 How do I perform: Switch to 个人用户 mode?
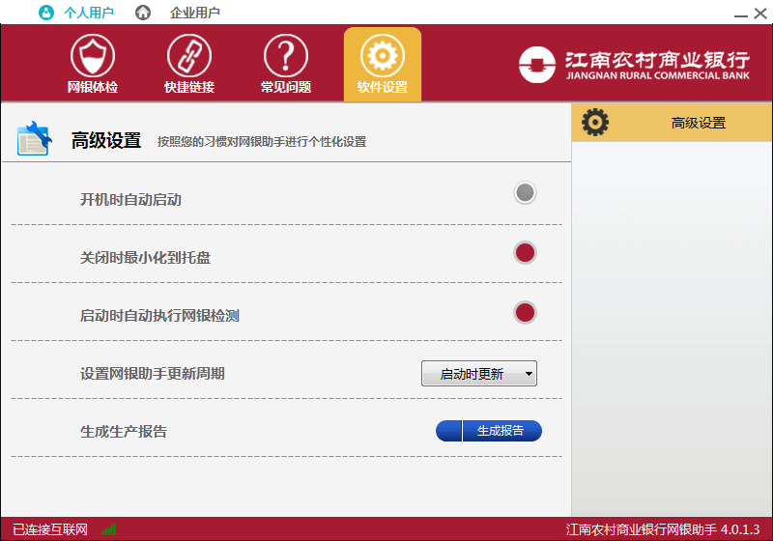point(89,13)
